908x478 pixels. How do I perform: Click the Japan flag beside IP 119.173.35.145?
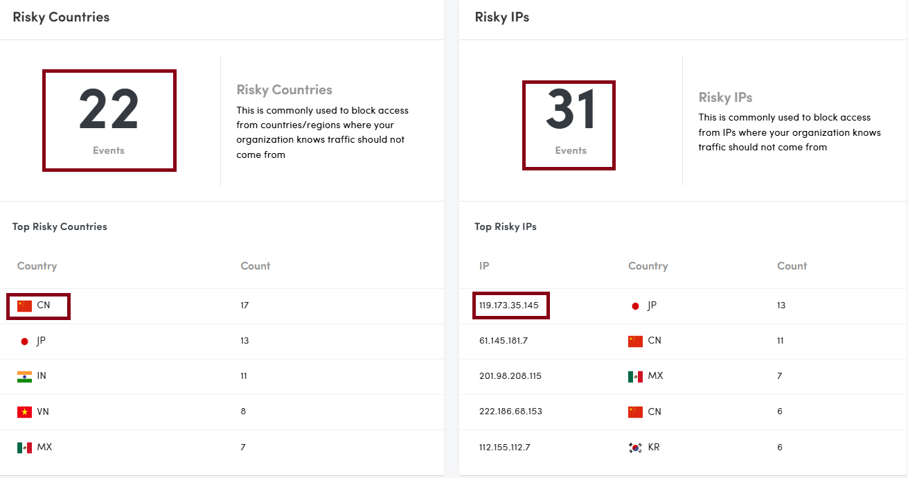pos(636,306)
